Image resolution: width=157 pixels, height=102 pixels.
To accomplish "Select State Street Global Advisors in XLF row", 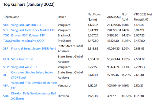I will click(x=70, y=49).
